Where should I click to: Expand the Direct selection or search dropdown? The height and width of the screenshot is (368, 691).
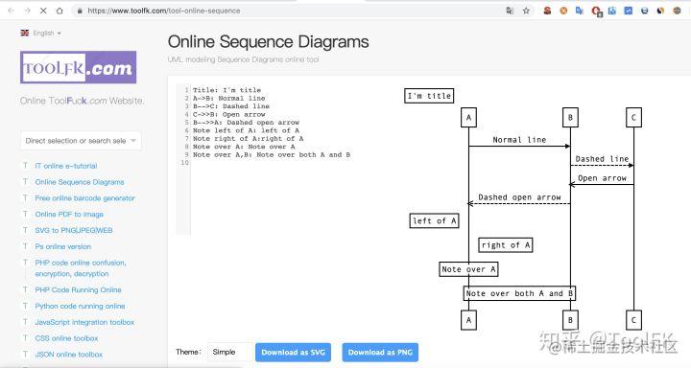81,141
